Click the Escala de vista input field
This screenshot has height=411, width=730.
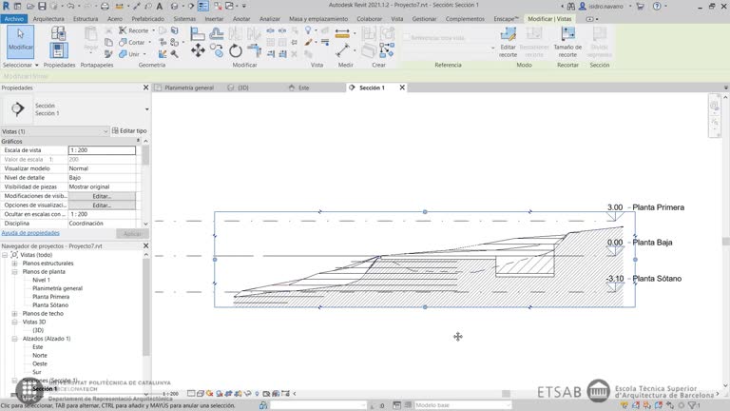click(x=102, y=150)
